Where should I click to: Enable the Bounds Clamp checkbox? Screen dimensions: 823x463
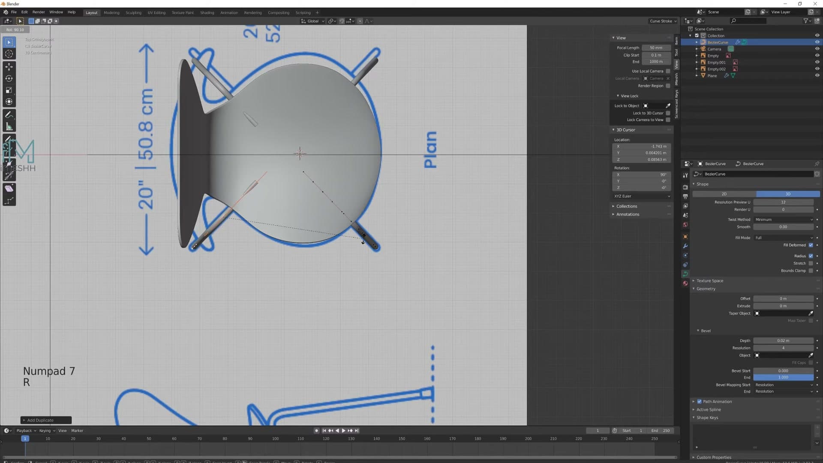coord(811,271)
